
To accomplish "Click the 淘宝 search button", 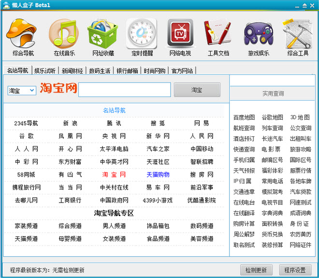I will [197, 90].
